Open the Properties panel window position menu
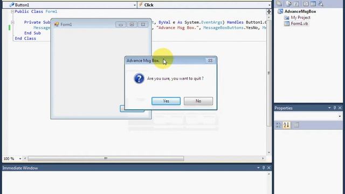Screen dimensions: 345x194 329,108
